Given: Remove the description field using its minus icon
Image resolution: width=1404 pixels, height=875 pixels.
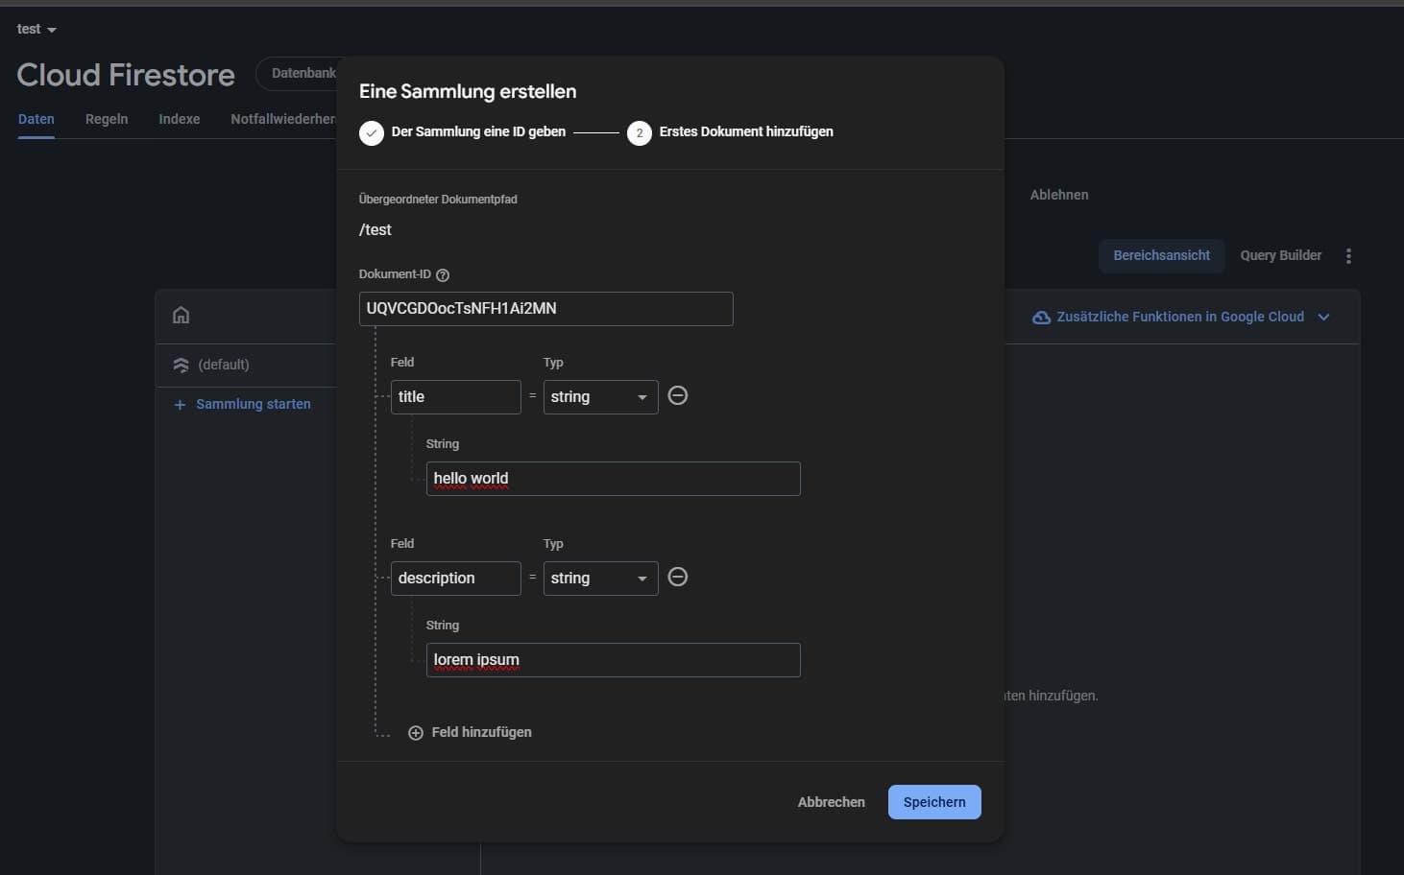Looking at the screenshot, I should coord(678,577).
